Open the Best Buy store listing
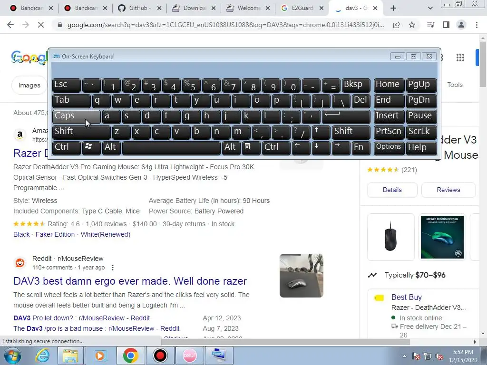 (406, 298)
